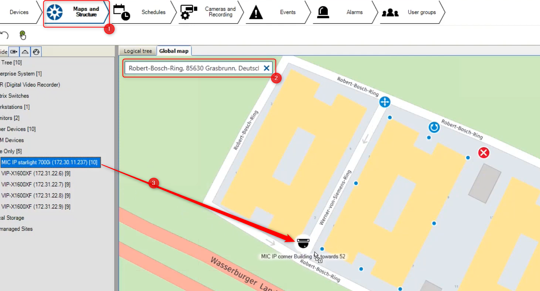Select the "e Only [5]" tree node
Viewport: 540px width, 291px height.
tap(11, 151)
